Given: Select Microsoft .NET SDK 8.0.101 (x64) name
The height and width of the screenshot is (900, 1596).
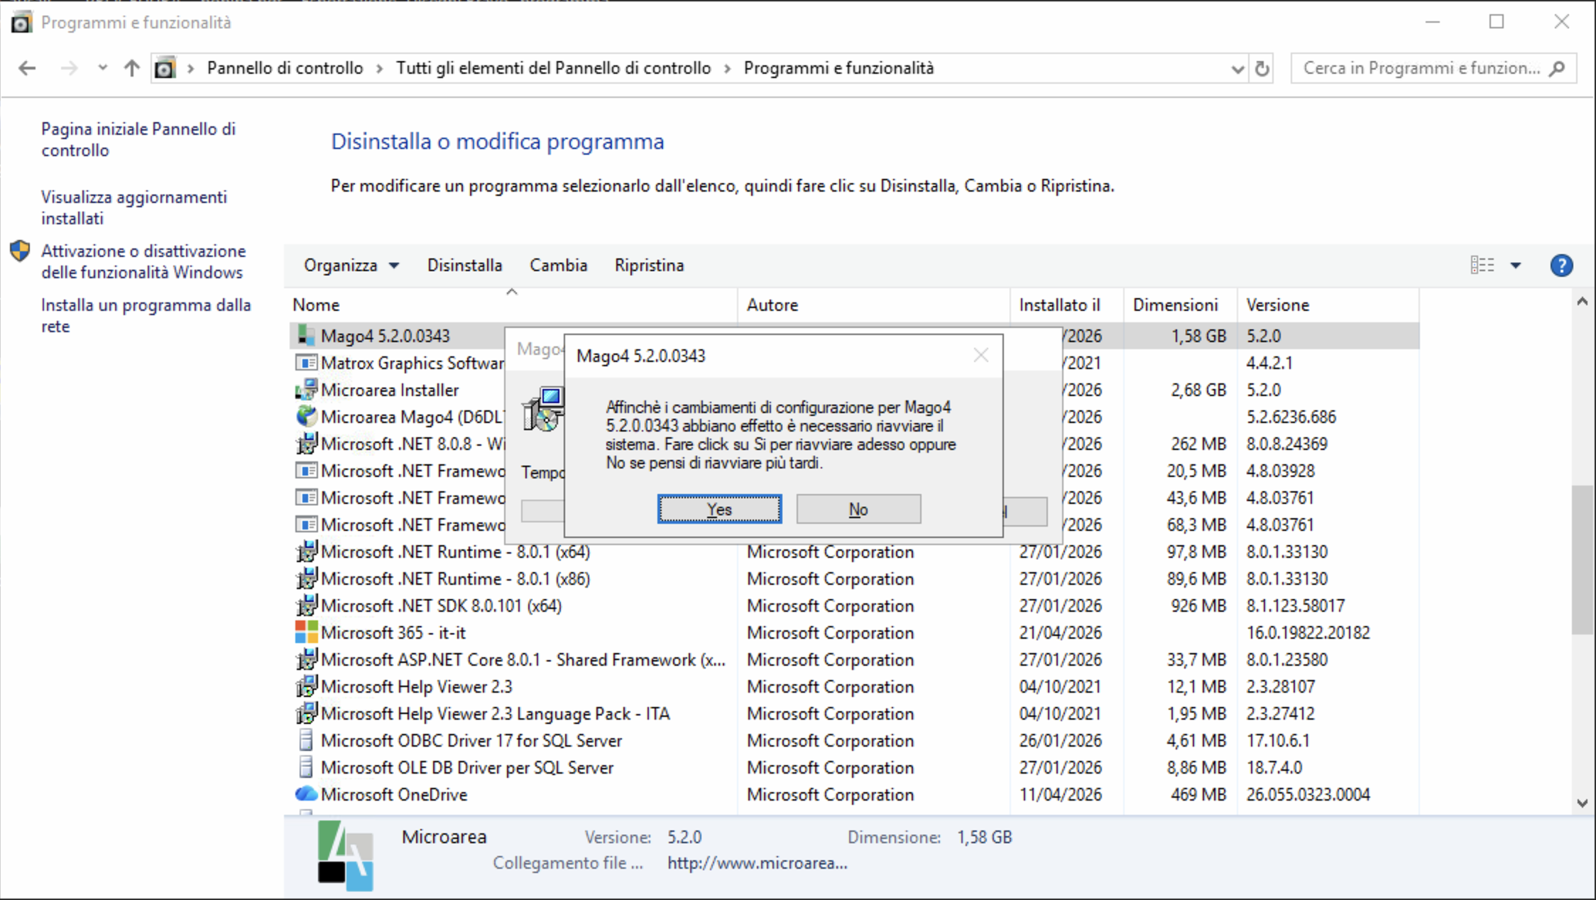Looking at the screenshot, I should [441, 605].
